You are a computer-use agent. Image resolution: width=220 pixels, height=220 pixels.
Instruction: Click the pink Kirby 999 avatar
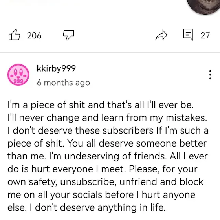[18, 75]
